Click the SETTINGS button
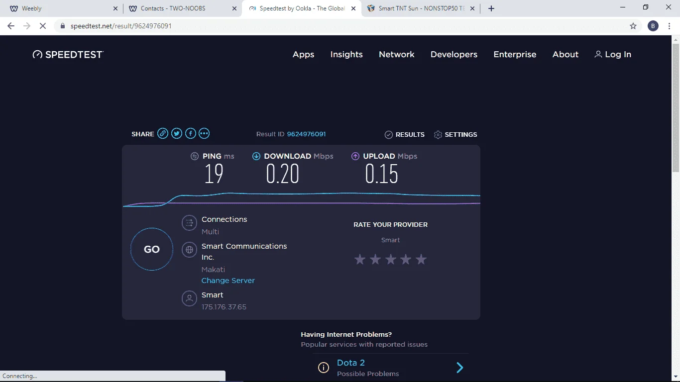680x382 pixels. point(455,135)
